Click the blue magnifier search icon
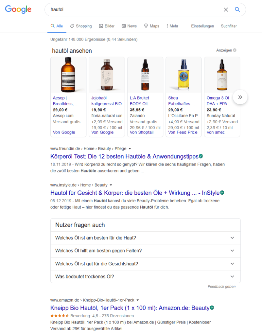 coord(237,9)
